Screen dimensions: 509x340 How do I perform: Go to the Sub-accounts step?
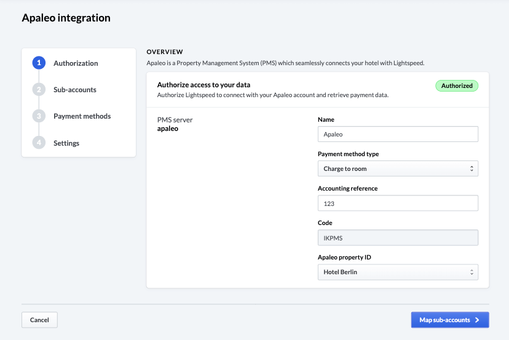tap(74, 90)
